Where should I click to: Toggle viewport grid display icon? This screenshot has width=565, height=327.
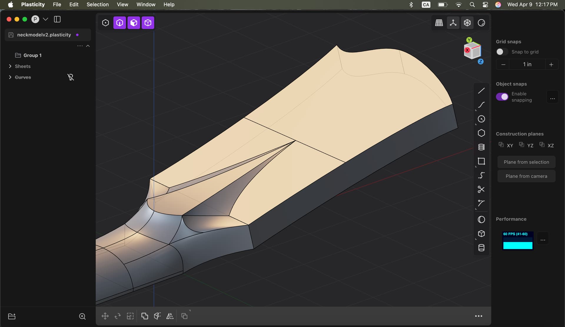439,23
